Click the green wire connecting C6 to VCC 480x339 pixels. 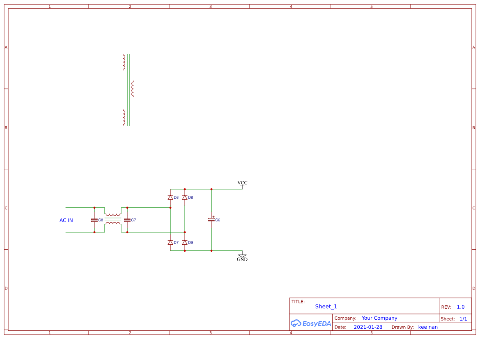[x=226, y=189]
